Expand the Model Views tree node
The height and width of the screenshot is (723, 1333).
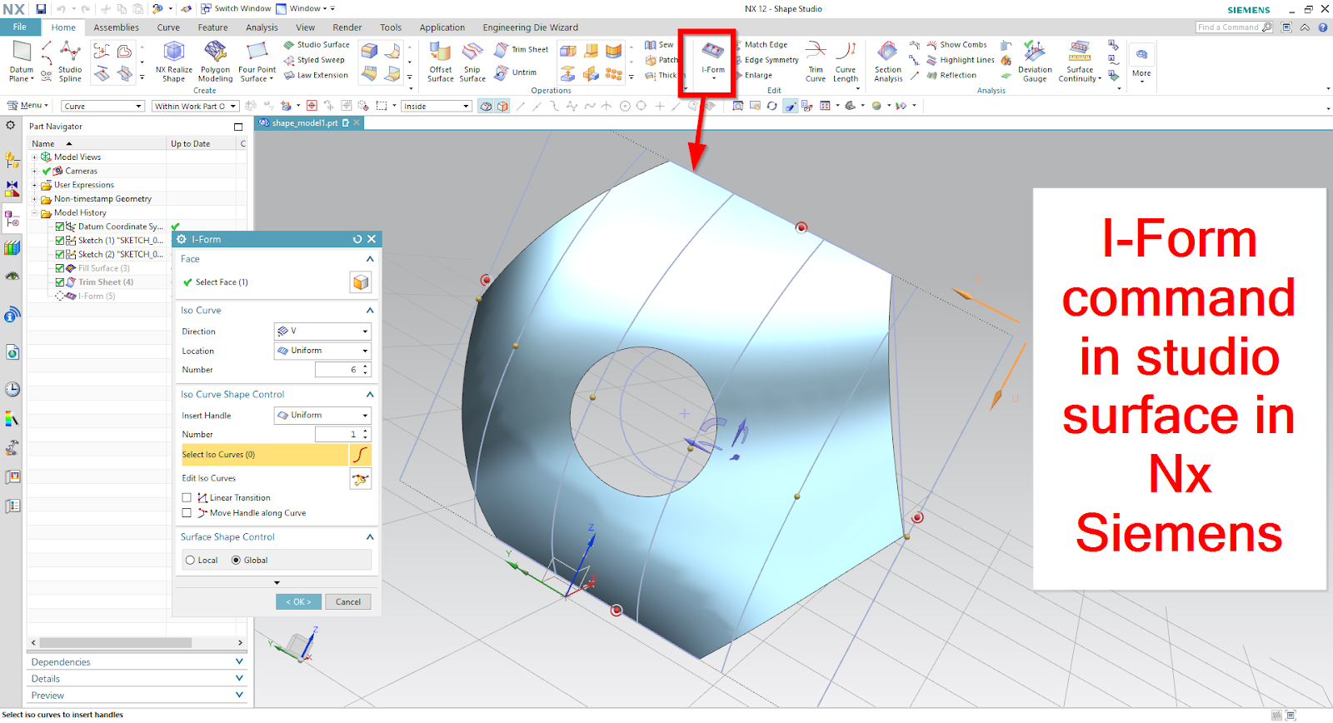click(x=35, y=157)
